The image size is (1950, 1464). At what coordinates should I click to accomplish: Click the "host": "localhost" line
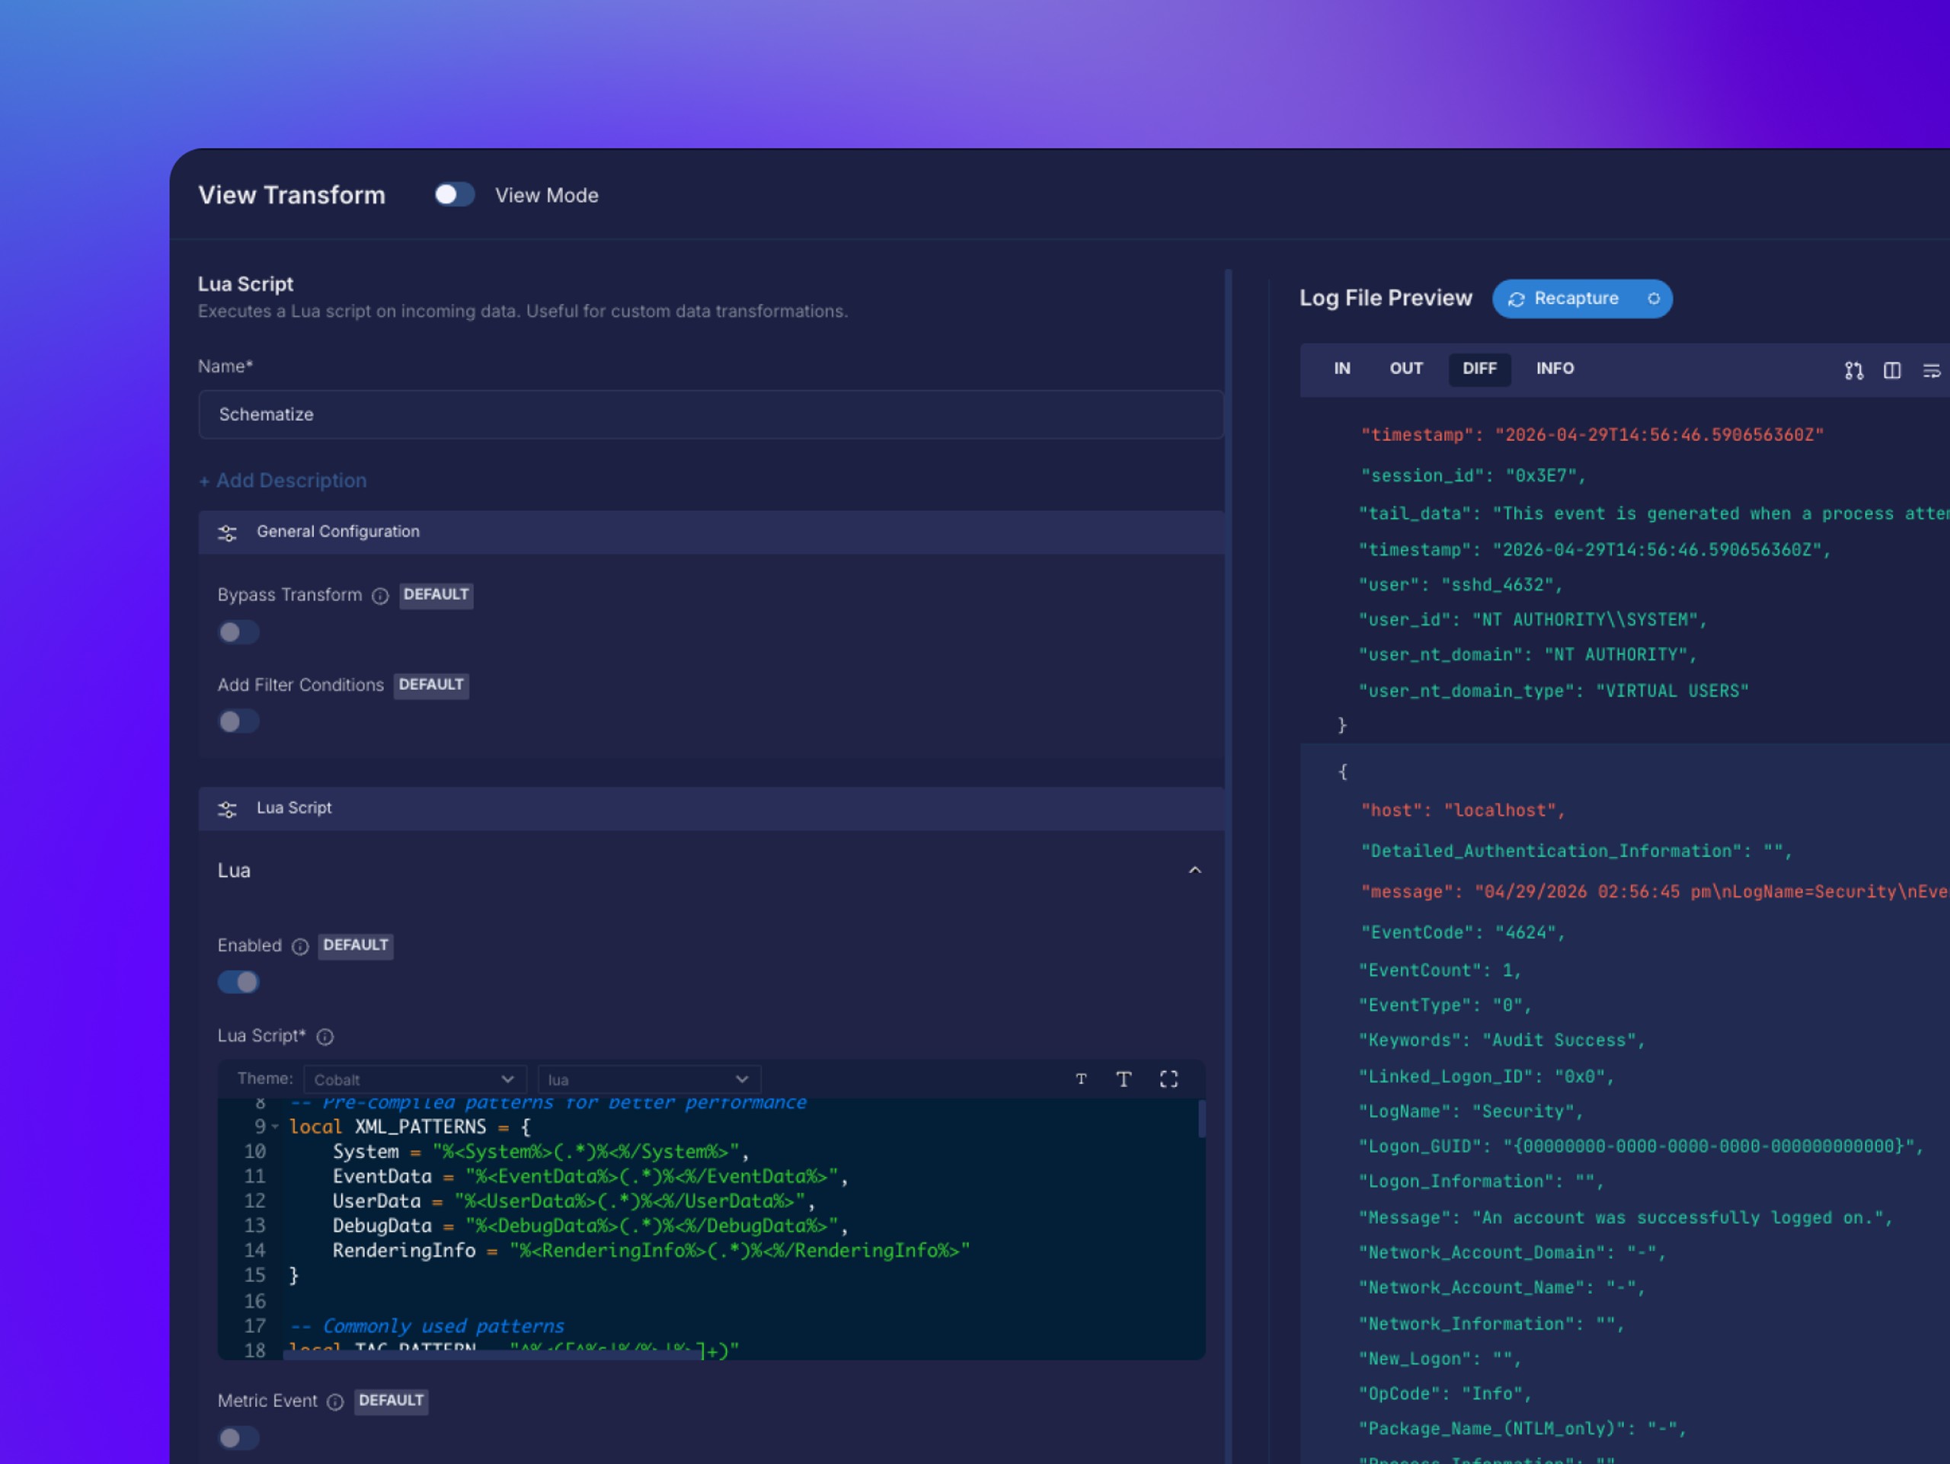click(1463, 811)
